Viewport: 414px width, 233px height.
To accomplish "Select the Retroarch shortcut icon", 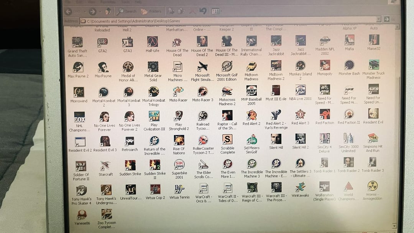I will [130, 141].
